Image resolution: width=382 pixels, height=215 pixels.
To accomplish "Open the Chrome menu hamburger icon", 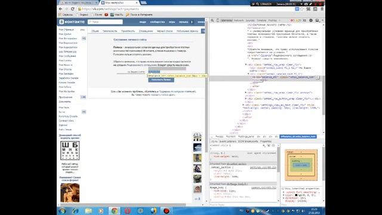I will pyautogui.click(x=322, y=9).
